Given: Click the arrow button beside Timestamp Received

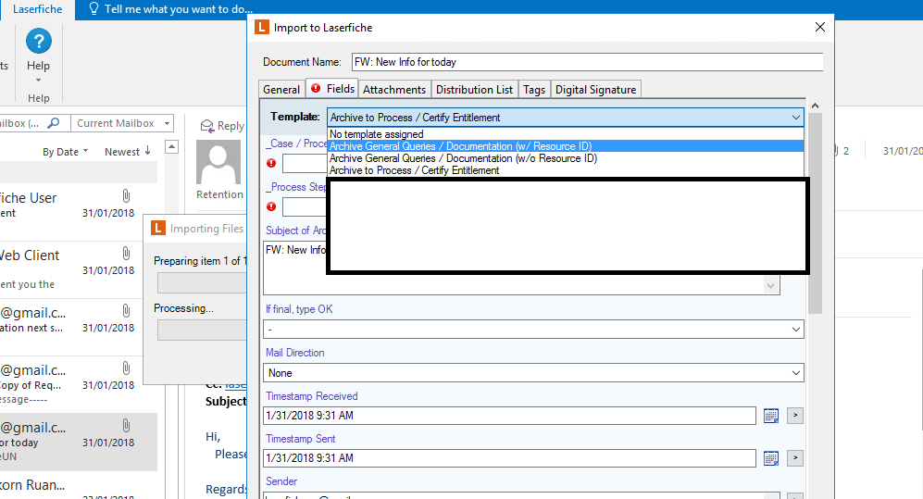Looking at the screenshot, I should point(795,416).
